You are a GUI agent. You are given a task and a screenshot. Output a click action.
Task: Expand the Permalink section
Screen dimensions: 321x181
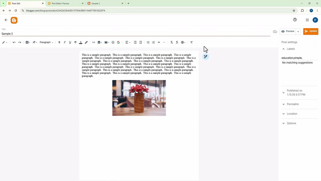pyautogui.click(x=300, y=104)
